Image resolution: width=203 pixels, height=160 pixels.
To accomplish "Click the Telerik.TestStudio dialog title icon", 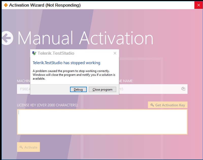I will coord(34,53).
